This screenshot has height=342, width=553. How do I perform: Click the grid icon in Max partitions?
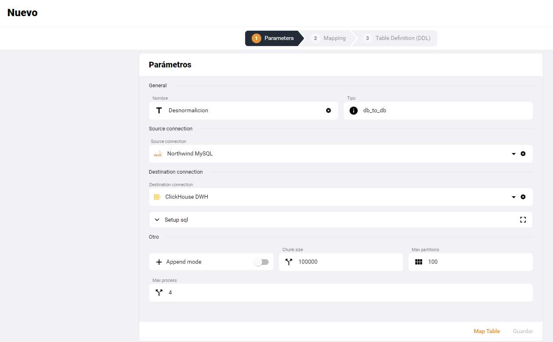tap(419, 262)
